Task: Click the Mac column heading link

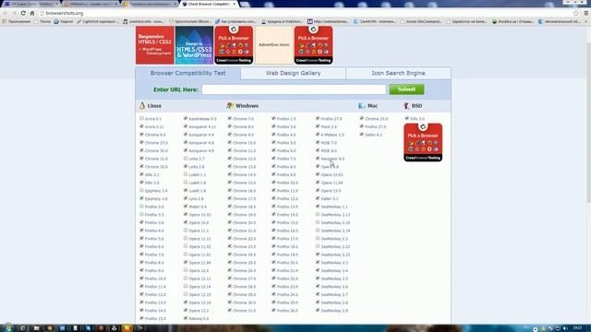Action: tap(372, 106)
